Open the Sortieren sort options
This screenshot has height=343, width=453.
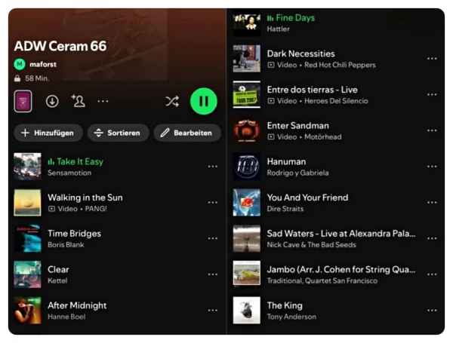point(117,133)
